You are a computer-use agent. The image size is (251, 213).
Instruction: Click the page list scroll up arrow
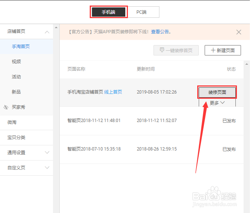247,64
